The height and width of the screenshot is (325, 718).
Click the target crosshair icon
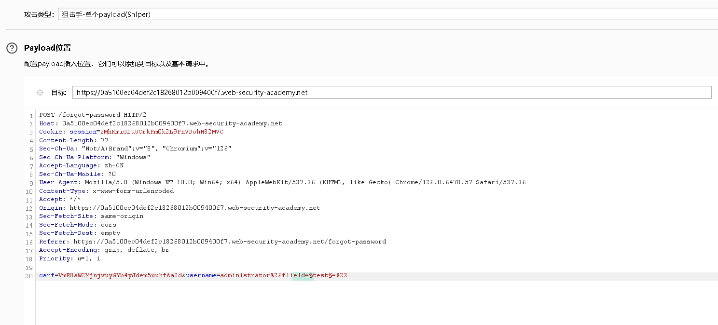coord(41,93)
